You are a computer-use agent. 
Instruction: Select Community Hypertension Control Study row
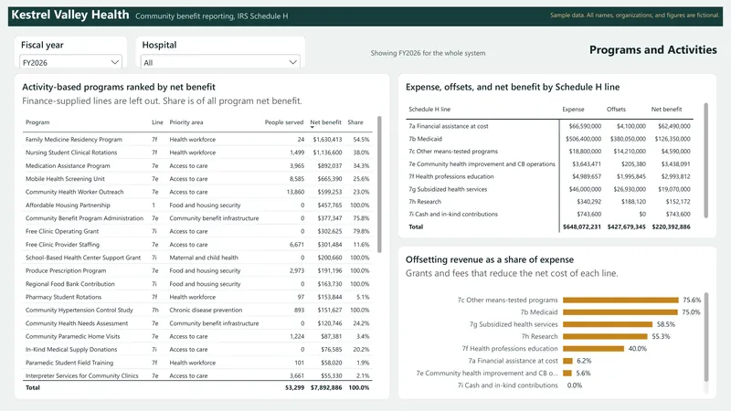198,310
